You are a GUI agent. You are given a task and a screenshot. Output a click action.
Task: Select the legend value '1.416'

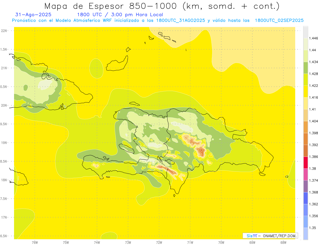tap(313, 97)
